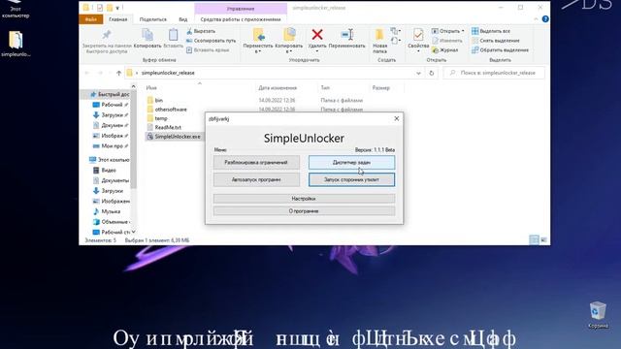The image size is (621, 349).
Task: Refresh the folder with refresh icon
Action: pyautogui.click(x=431, y=73)
